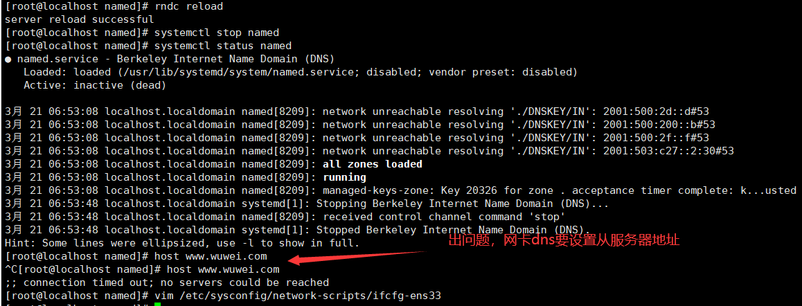The width and height of the screenshot is (802, 306).
Task: Click the IPv6 address 2001:503:c27::2:30#53
Action: [x=668, y=151]
